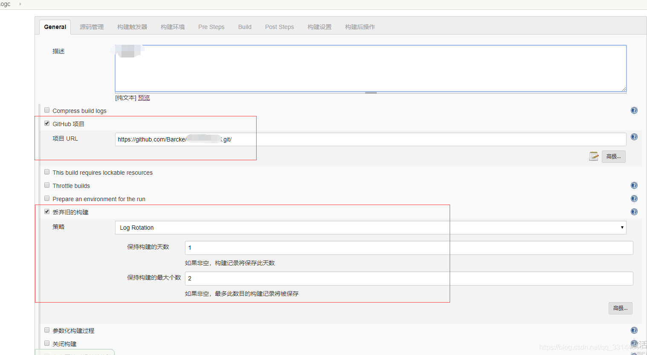
Task: Enable 参数化构建过程 checkbox
Action: tap(47, 330)
